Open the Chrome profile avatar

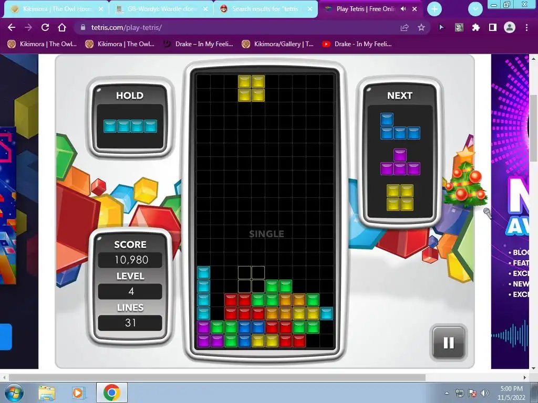[510, 27]
